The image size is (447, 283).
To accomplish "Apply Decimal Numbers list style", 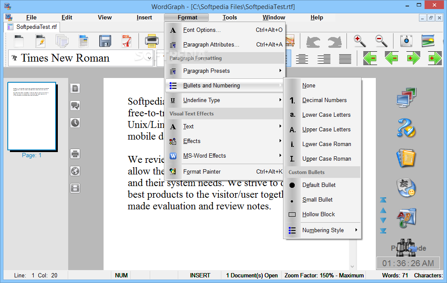I will (x=323, y=100).
